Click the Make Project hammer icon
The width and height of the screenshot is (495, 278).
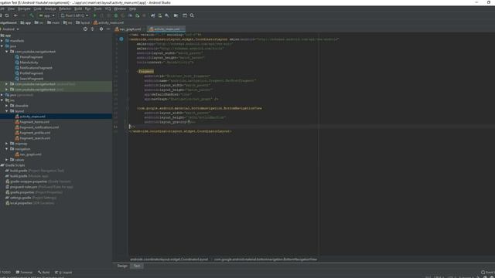(x=32, y=15)
